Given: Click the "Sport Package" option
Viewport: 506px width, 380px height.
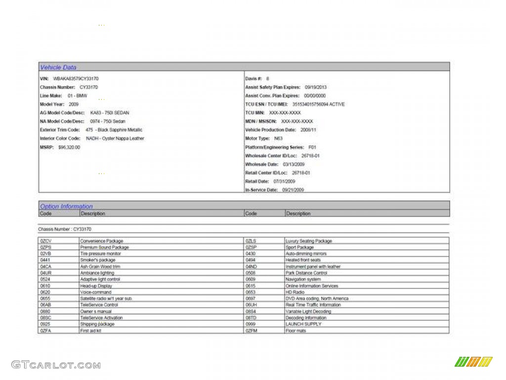Looking at the screenshot, I should 299,247.
